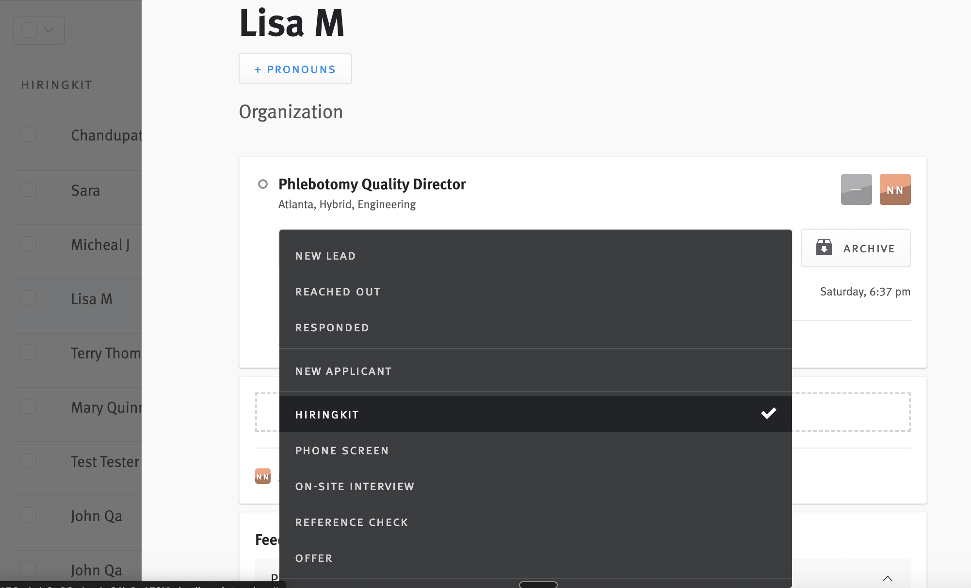Click the NN avatar on the job card
The height and width of the screenshot is (588, 971).
coord(895,189)
